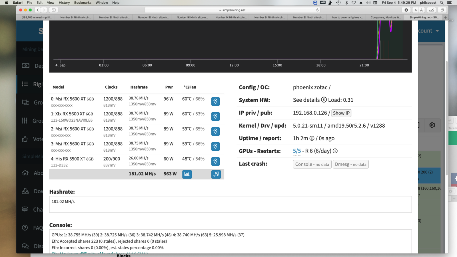The width and height of the screenshot is (457, 257).
Task: Open the View menu
Action: coord(51,3)
